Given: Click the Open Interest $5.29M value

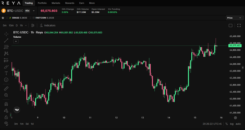Looking at the screenshot, I should click(x=95, y=12).
